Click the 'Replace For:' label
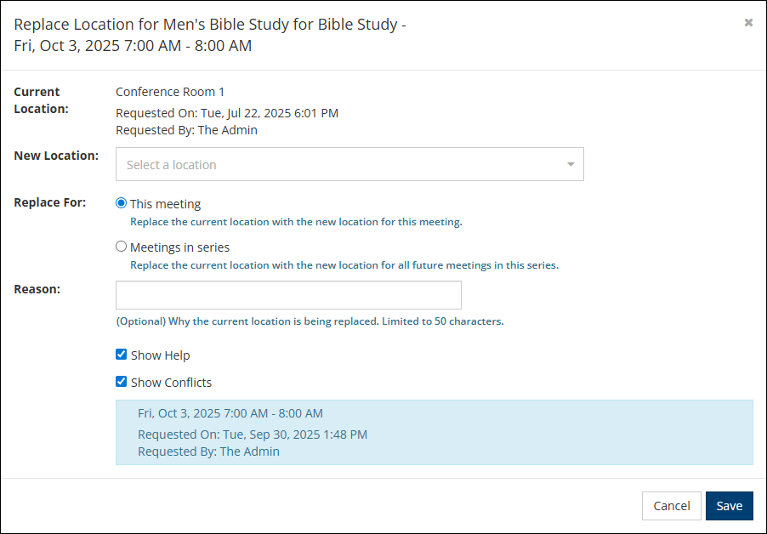This screenshot has height=534, width=767. click(x=50, y=202)
